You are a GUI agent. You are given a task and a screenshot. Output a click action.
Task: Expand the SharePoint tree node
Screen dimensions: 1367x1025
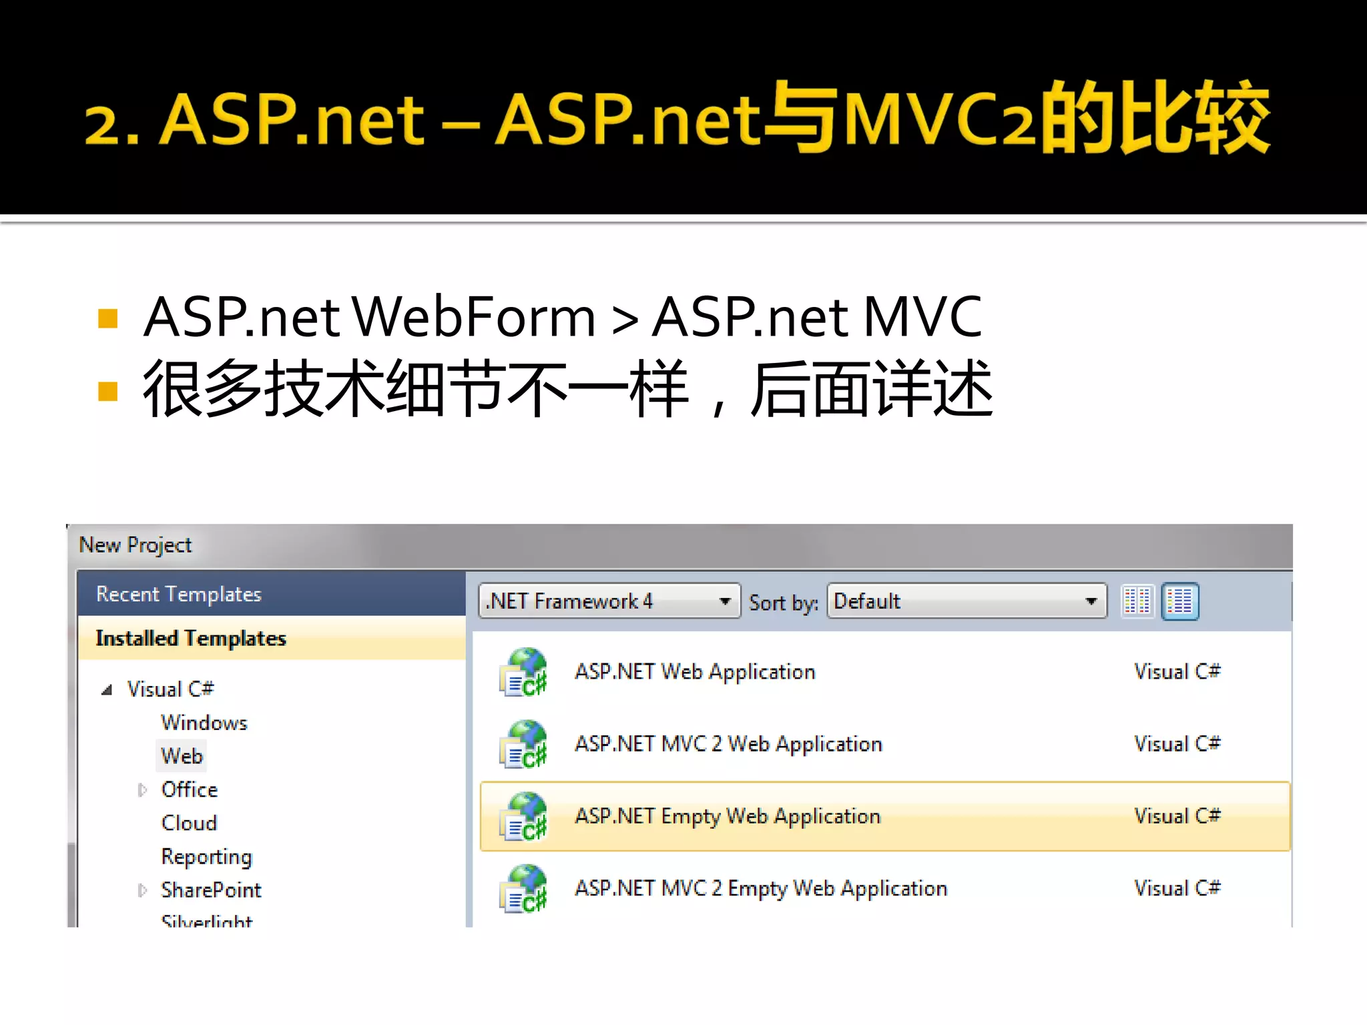[x=142, y=890]
